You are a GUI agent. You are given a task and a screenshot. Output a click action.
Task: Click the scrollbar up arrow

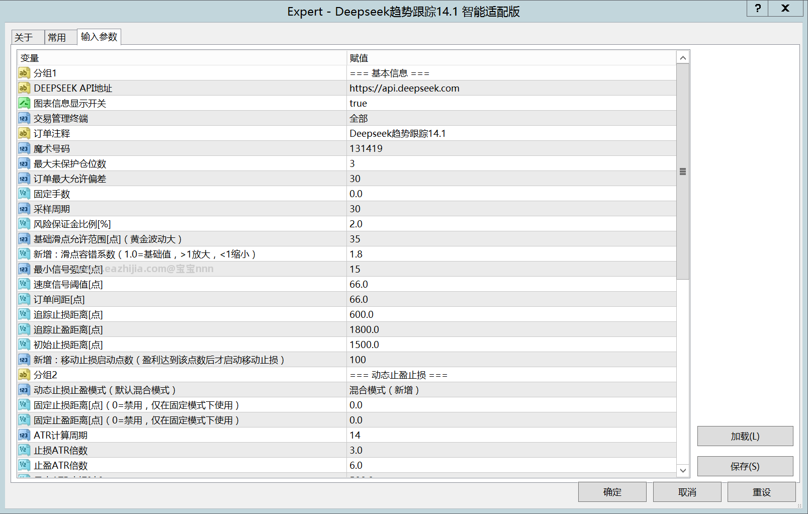[683, 58]
